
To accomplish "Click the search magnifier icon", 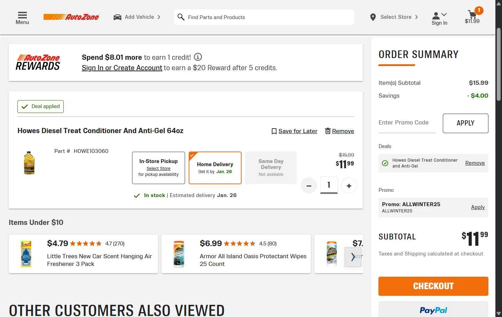I will pos(181,17).
